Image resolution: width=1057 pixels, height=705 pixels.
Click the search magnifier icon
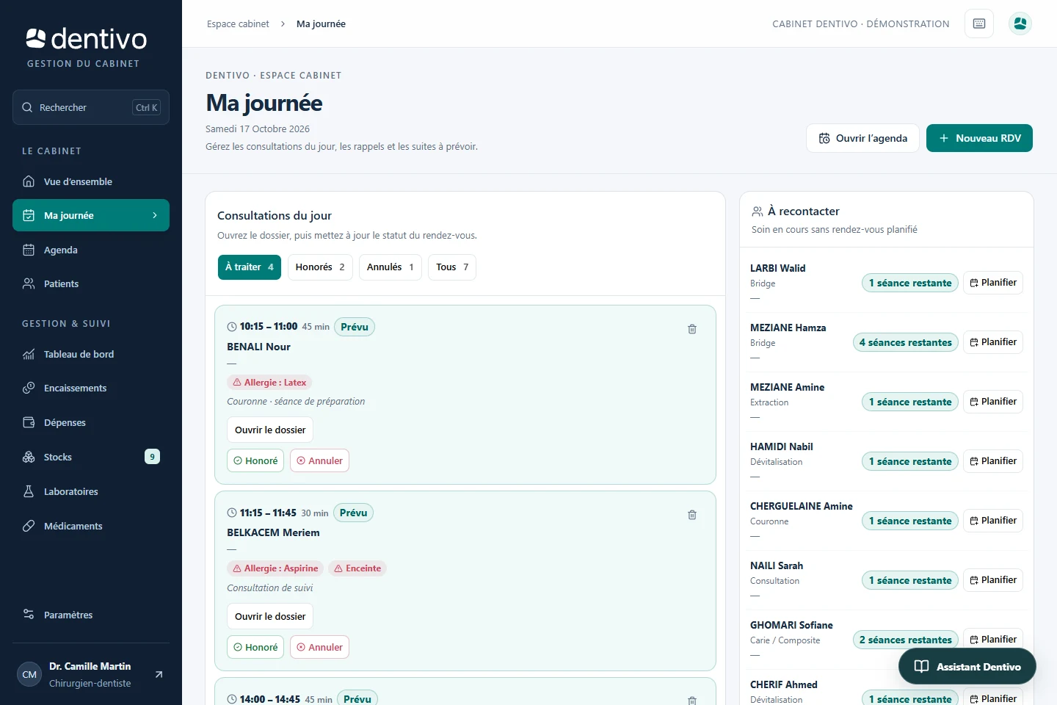coord(27,107)
